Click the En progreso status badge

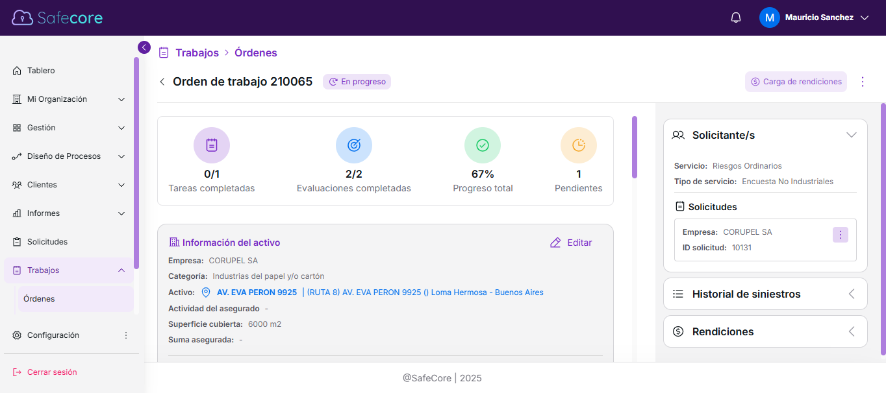pos(357,82)
